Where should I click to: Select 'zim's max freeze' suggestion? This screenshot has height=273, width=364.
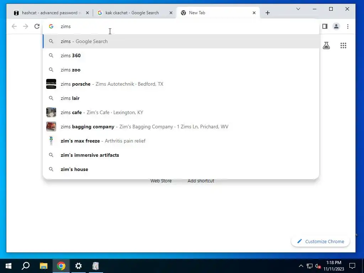tap(181, 141)
